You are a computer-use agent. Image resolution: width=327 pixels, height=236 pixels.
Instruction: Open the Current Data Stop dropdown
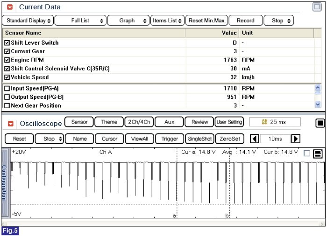pos(278,21)
